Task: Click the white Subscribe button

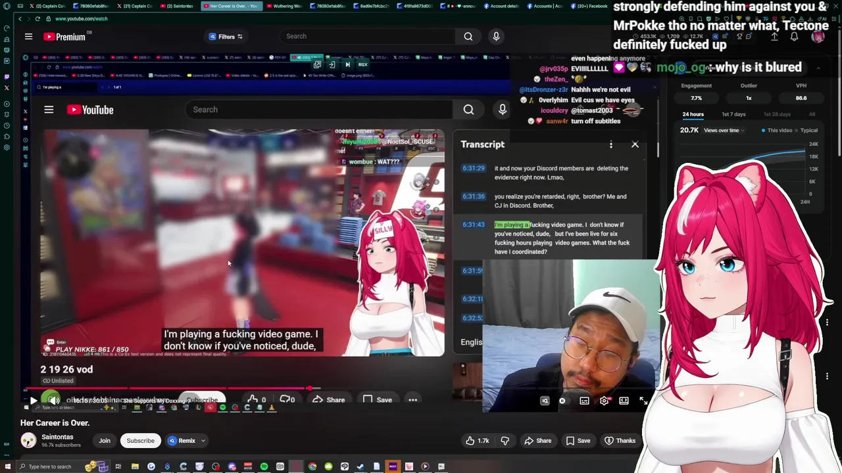Action: pyautogui.click(x=140, y=441)
